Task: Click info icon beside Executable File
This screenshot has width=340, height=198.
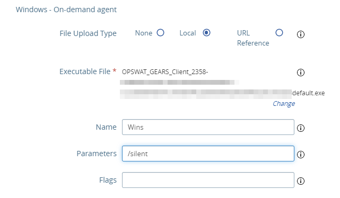Action: pos(301,73)
